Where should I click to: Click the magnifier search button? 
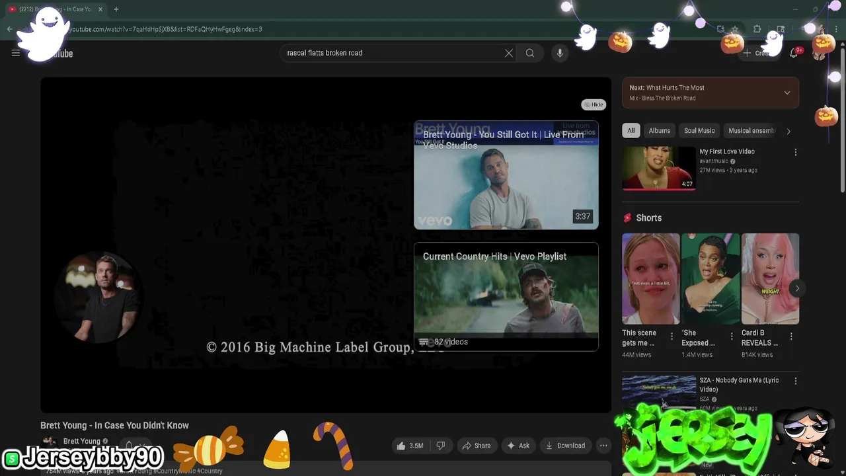pyautogui.click(x=530, y=53)
